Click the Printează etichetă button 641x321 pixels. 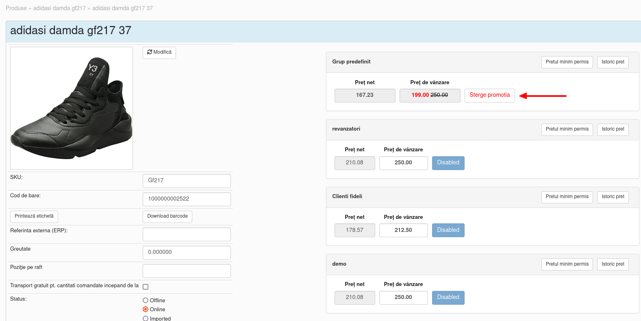[x=34, y=216]
